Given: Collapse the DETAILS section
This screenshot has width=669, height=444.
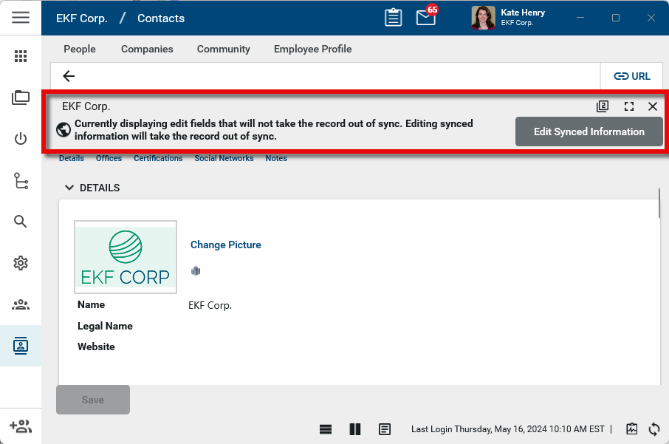Looking at the screenshot, I should [x=69, y=188].
